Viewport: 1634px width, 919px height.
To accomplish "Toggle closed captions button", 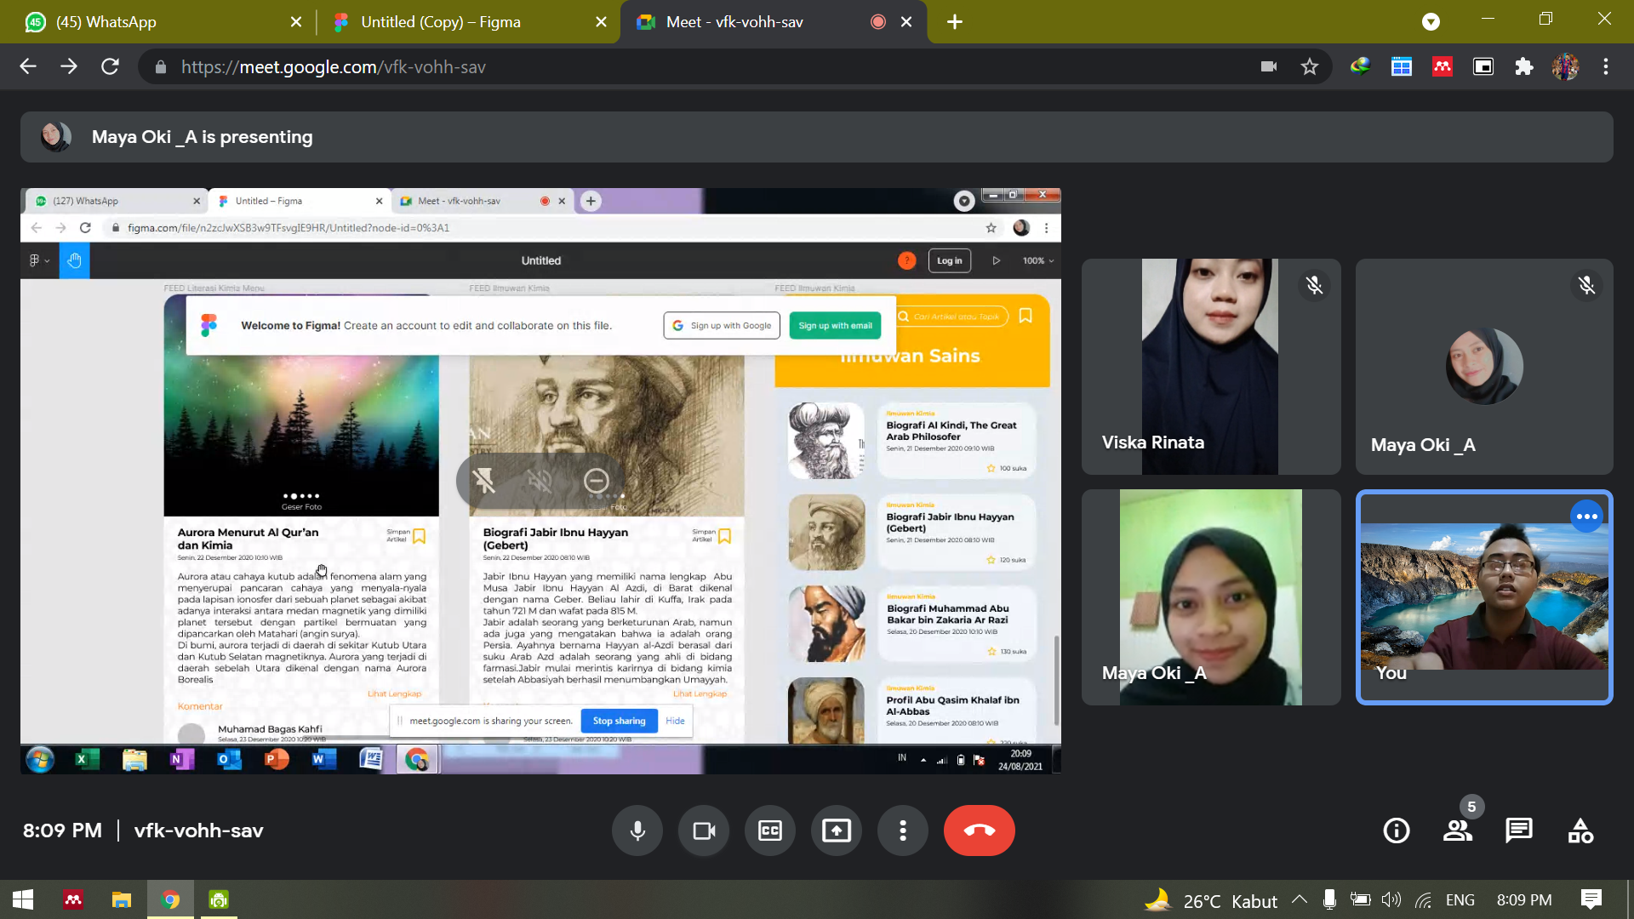I will click(x=770, y=831).
